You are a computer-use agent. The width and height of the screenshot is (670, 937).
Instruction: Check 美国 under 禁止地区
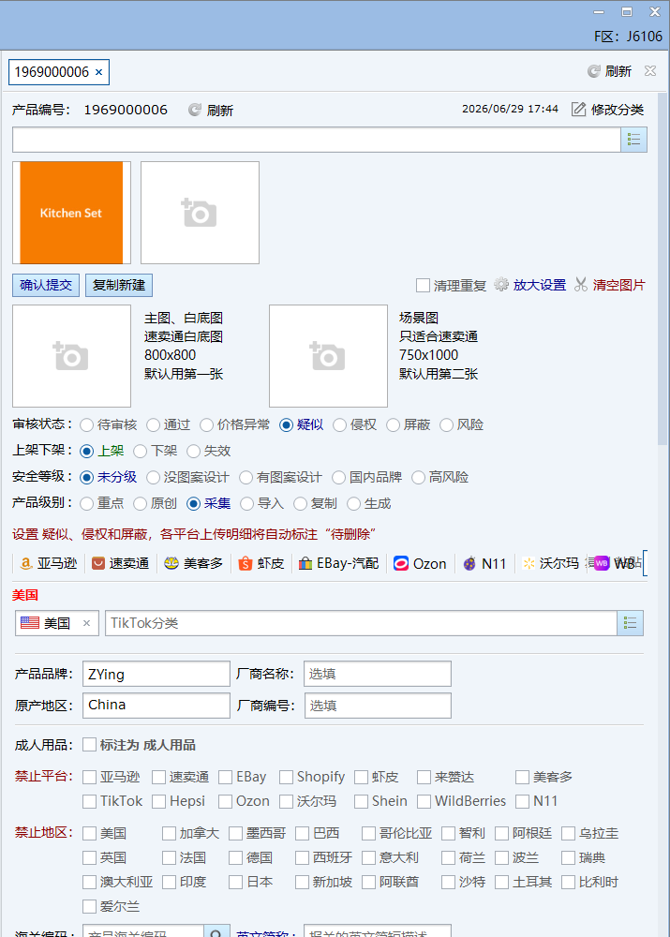(89, 834)
